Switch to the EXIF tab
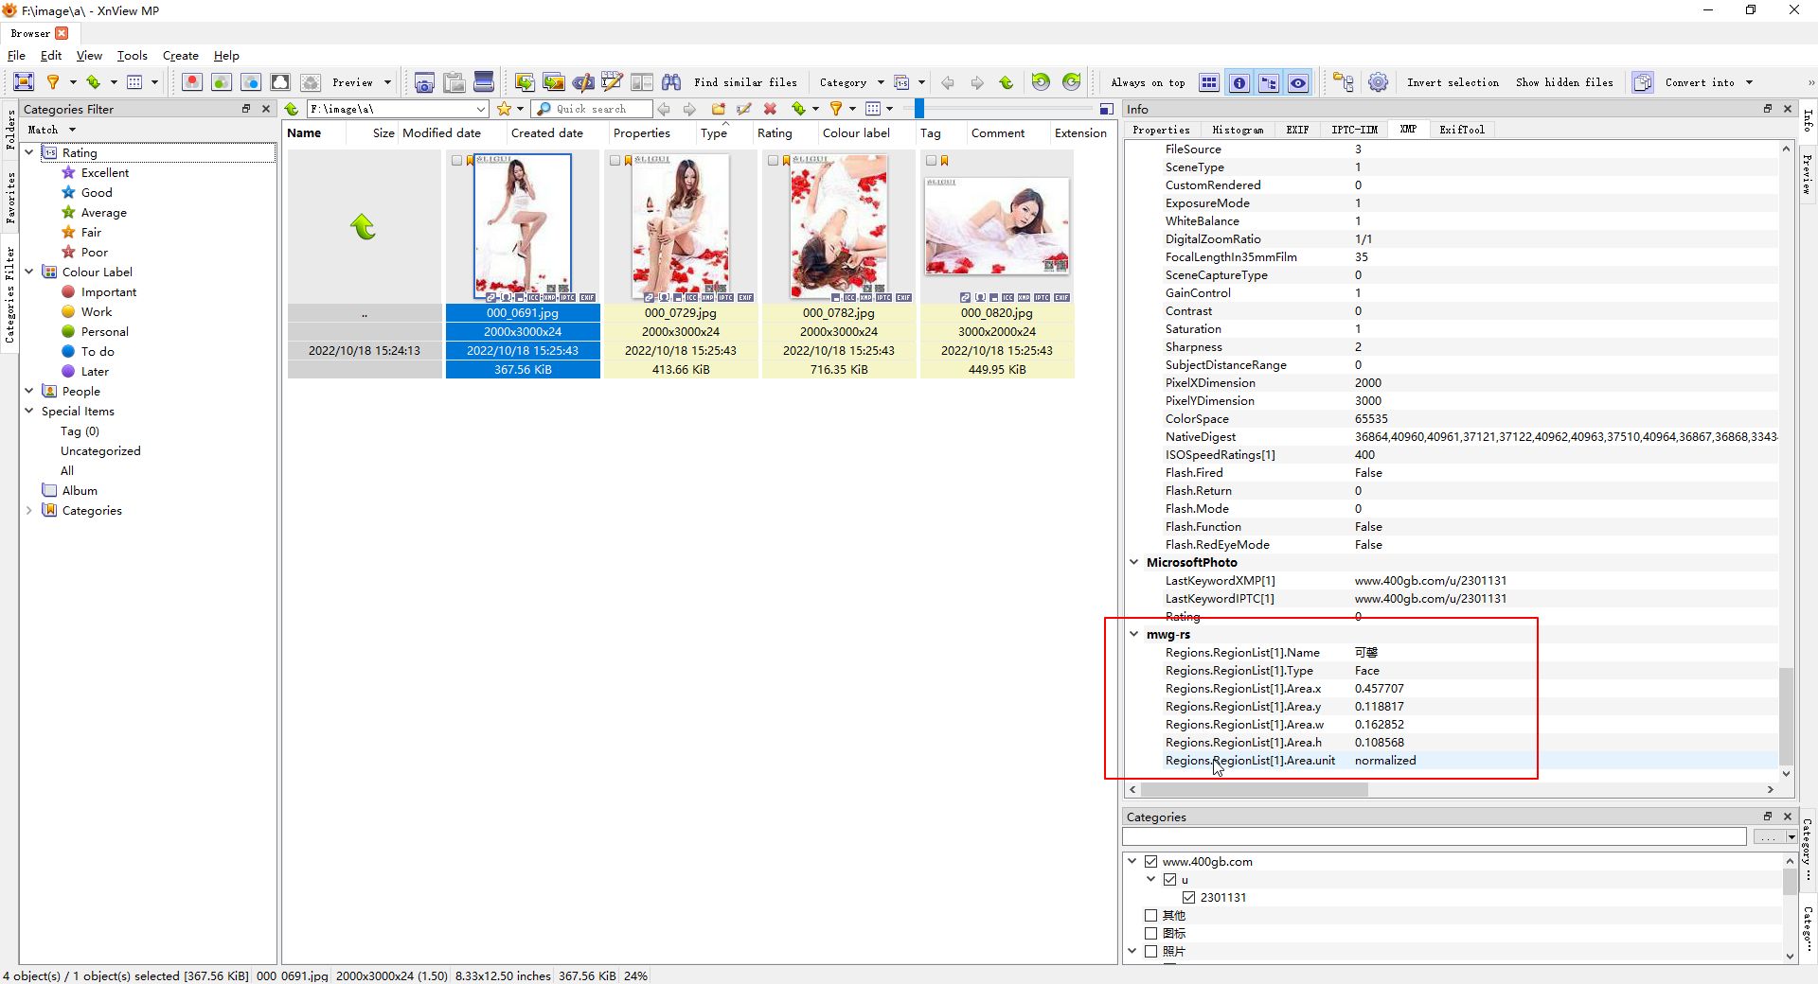Image resolution: width=1818 pixels, height=984 pixels. 1297,130
